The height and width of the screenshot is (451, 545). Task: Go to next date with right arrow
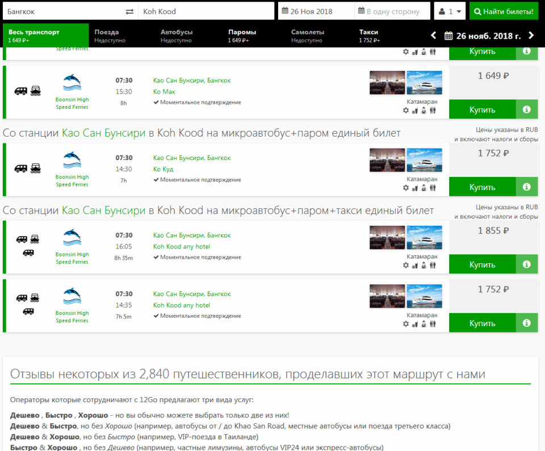click(x=531, y=36)
